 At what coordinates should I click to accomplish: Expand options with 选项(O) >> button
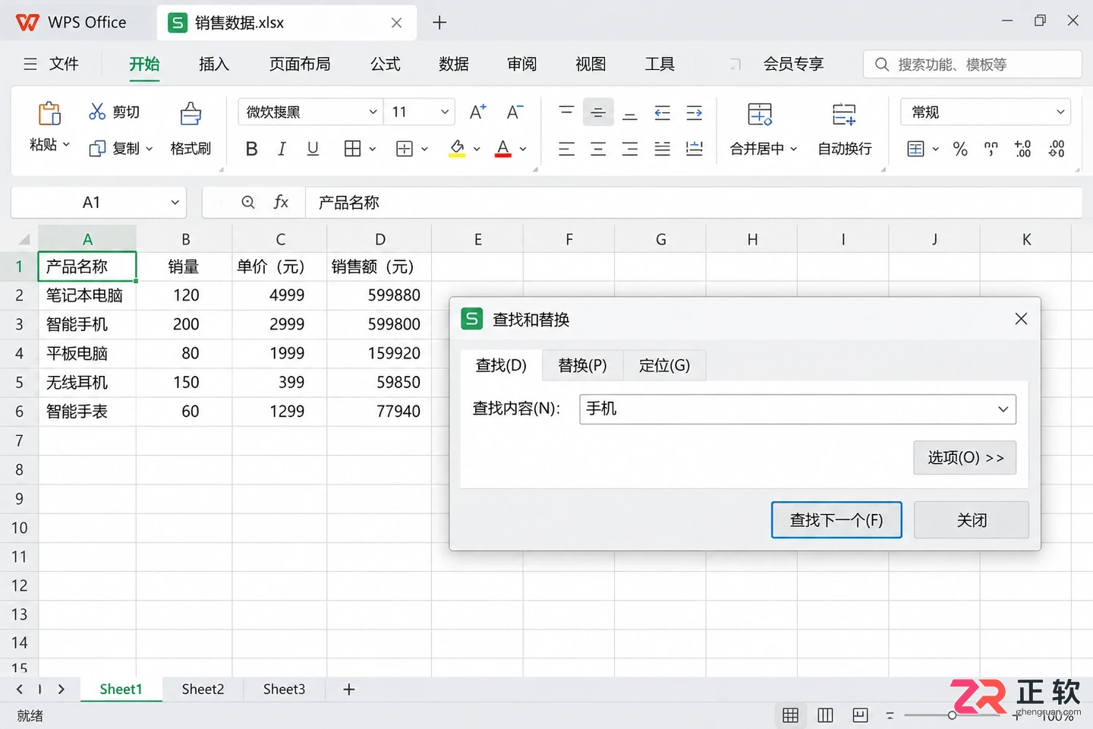point(965,458)
